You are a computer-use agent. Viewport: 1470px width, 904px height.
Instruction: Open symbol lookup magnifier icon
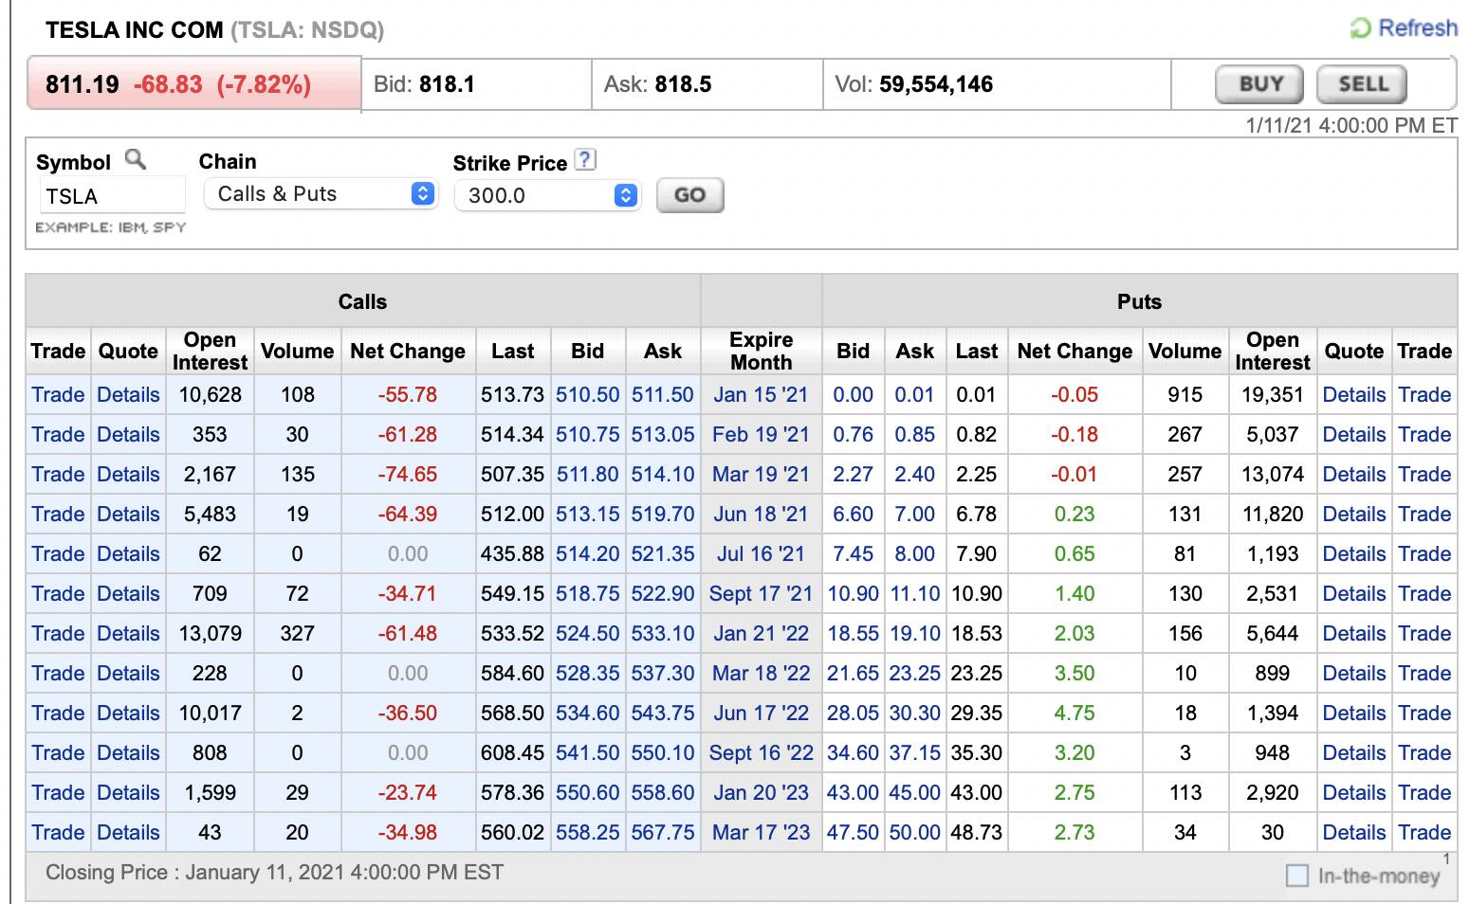(x=136, y=159)
